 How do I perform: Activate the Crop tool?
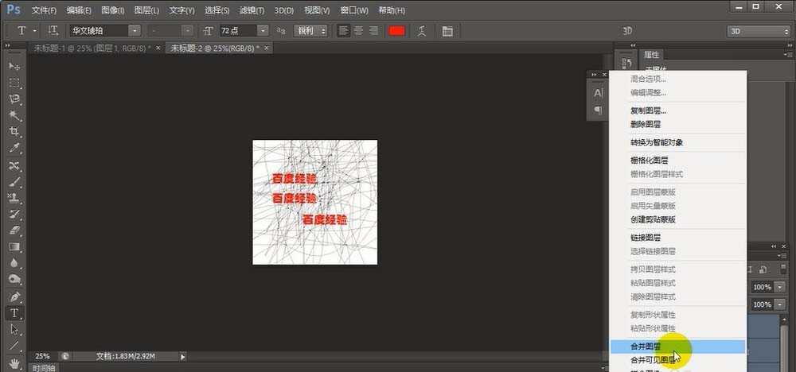14,132
